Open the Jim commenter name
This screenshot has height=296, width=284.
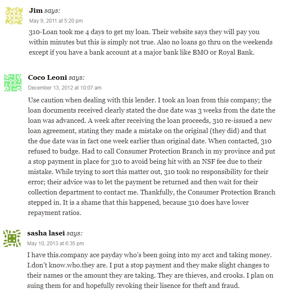point(36,11)
